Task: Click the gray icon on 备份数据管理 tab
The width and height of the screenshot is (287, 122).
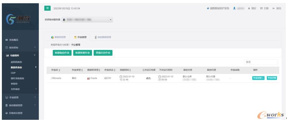Action: (x=96, y=37)
